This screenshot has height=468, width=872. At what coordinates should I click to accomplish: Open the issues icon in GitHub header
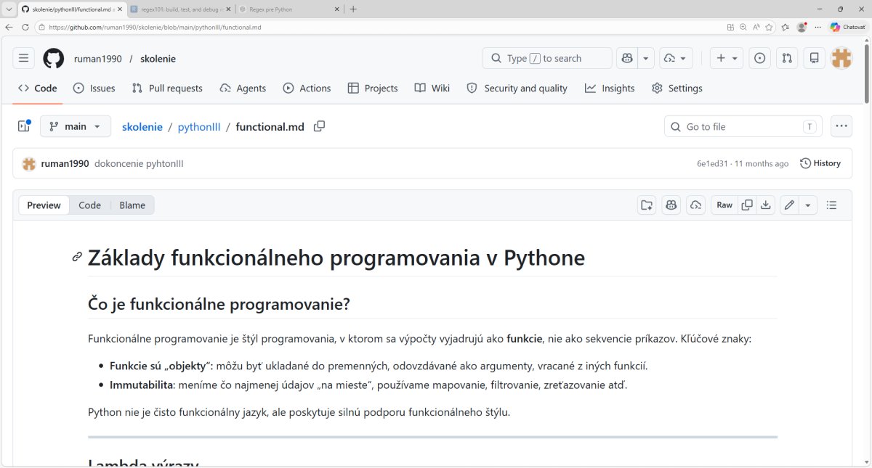coord(759,58)
